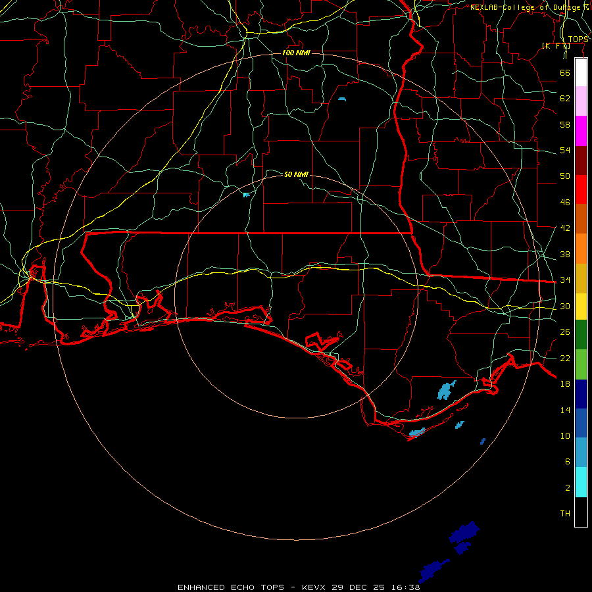The width and height of the screenshot is (592, 592).
Task: Click the cyan legend swatch
Action: point(581,482)
